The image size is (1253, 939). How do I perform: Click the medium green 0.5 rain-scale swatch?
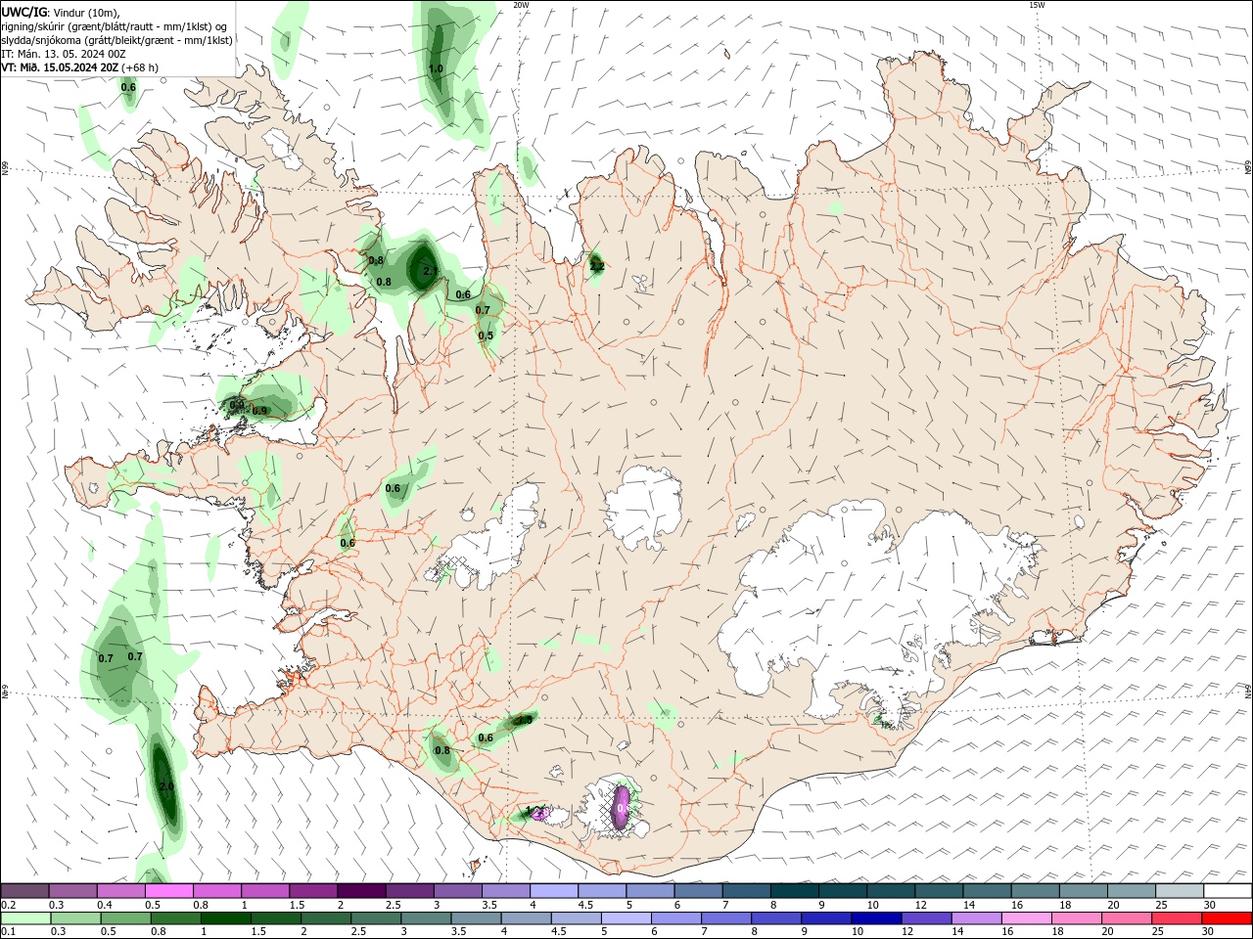(x=126, y=918)
